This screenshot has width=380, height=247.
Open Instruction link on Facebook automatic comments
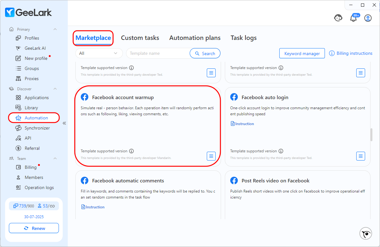[93, 207]
